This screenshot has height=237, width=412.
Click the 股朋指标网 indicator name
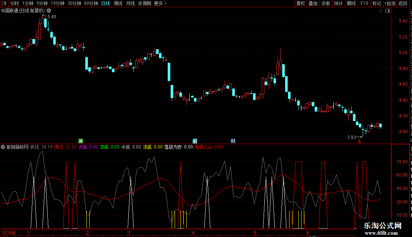[x=18, y=147]
